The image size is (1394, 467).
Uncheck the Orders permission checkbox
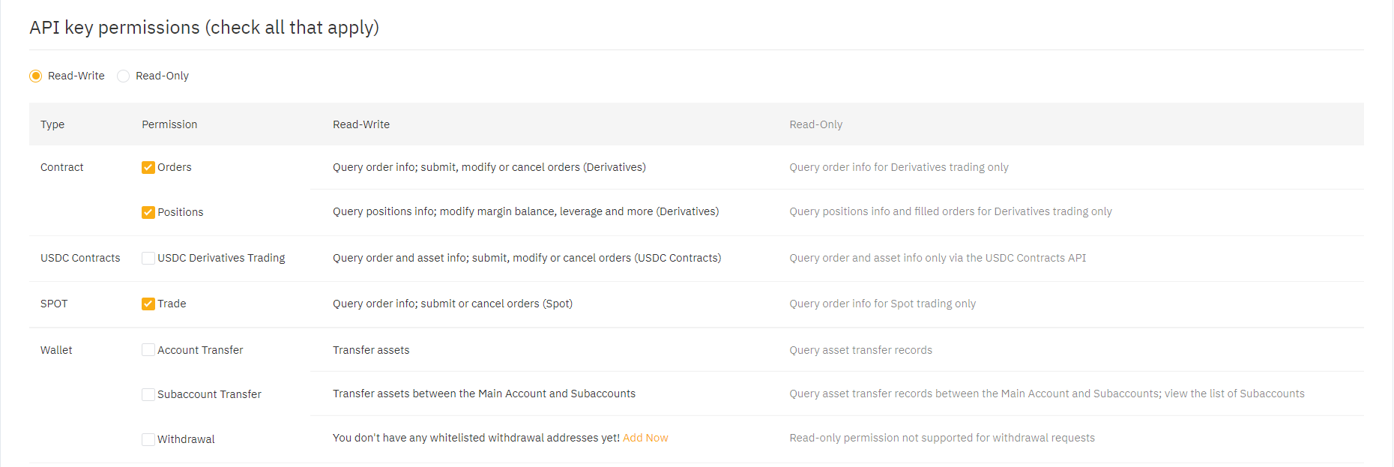[x=148, y=167]
